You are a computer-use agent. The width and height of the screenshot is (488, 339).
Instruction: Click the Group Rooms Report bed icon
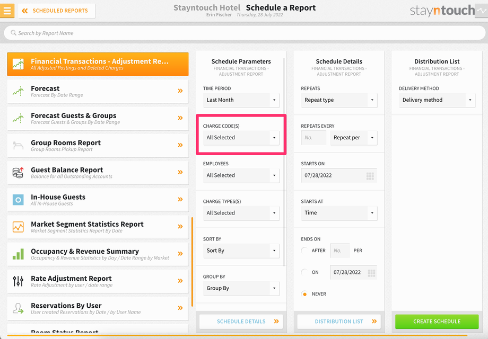pos(18,145)
